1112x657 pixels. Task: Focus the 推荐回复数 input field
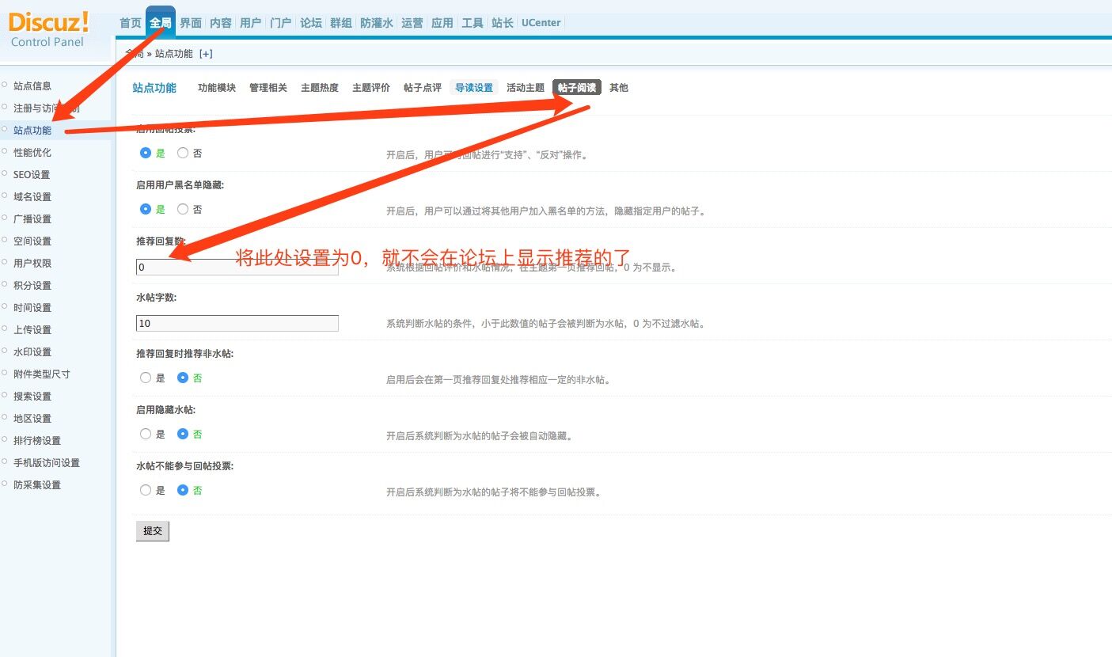point(237,268)
